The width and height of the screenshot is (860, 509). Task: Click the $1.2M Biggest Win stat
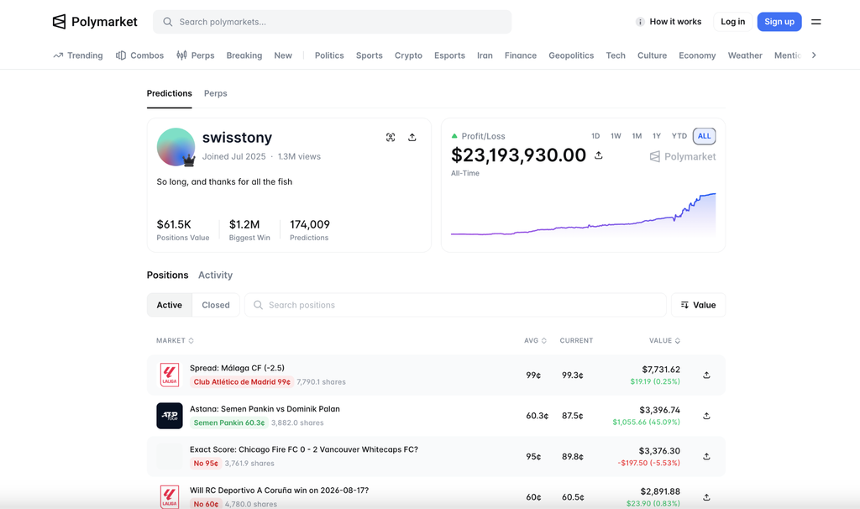click(249, 230)
